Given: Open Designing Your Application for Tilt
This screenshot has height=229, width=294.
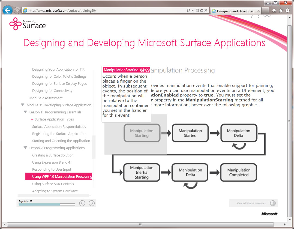Looking at the screenshot, I should (58, 69).
